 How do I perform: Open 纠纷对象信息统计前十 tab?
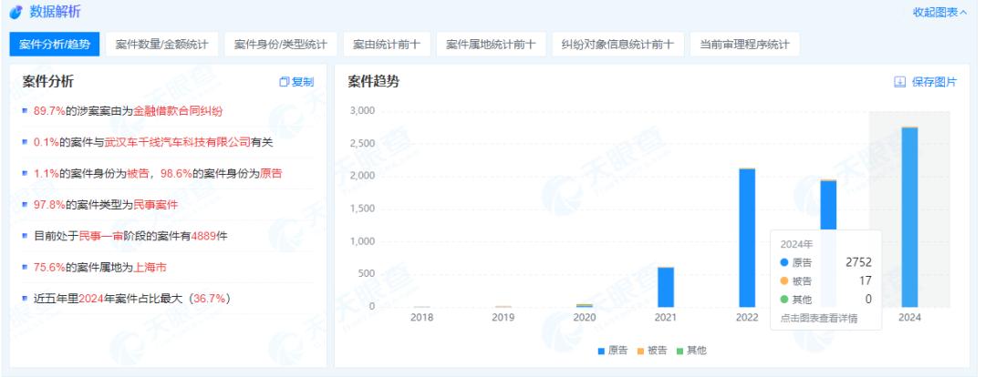click(x=616, y=45)
